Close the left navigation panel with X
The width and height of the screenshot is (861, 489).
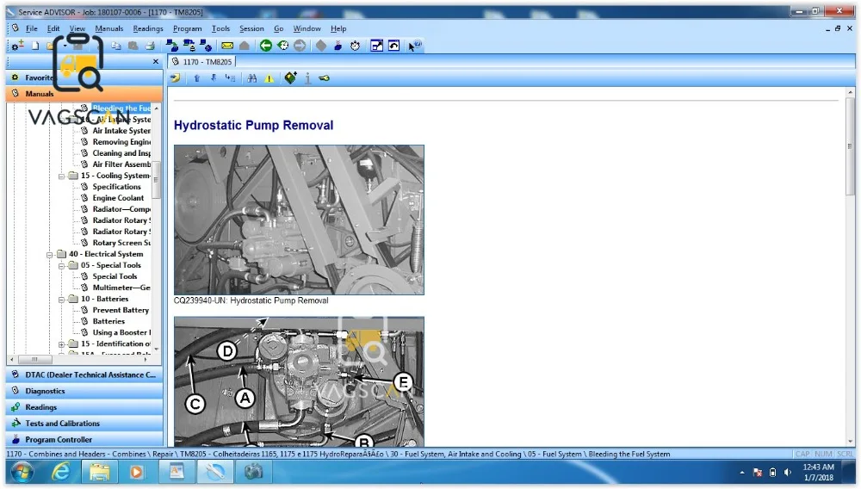[x=155, y=61]
